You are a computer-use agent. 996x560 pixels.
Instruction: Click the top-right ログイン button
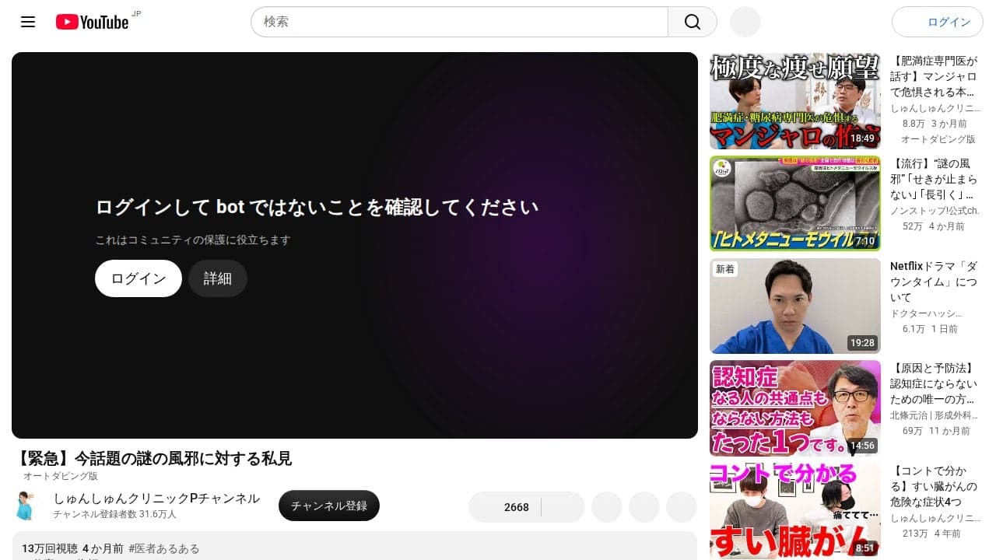point(938,22)
